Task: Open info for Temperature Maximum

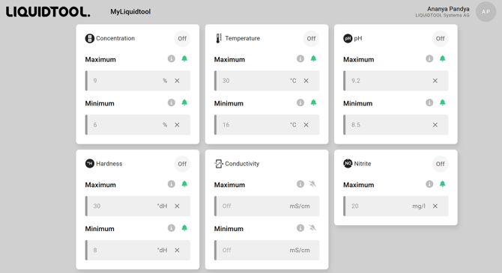Action: click(300, 59)
